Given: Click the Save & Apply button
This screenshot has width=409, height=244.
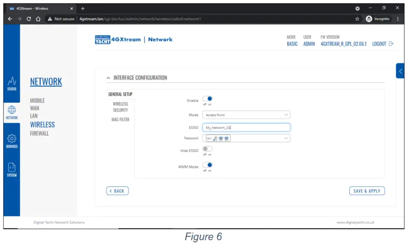Looking at the screenshot, I should click(367, 191).
